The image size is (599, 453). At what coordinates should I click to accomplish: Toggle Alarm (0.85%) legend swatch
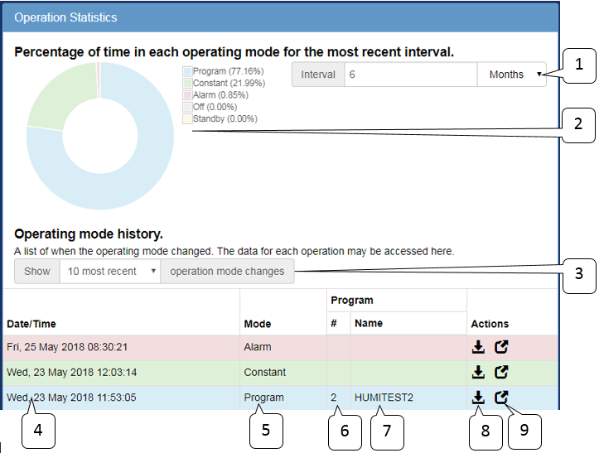point(187,95)
